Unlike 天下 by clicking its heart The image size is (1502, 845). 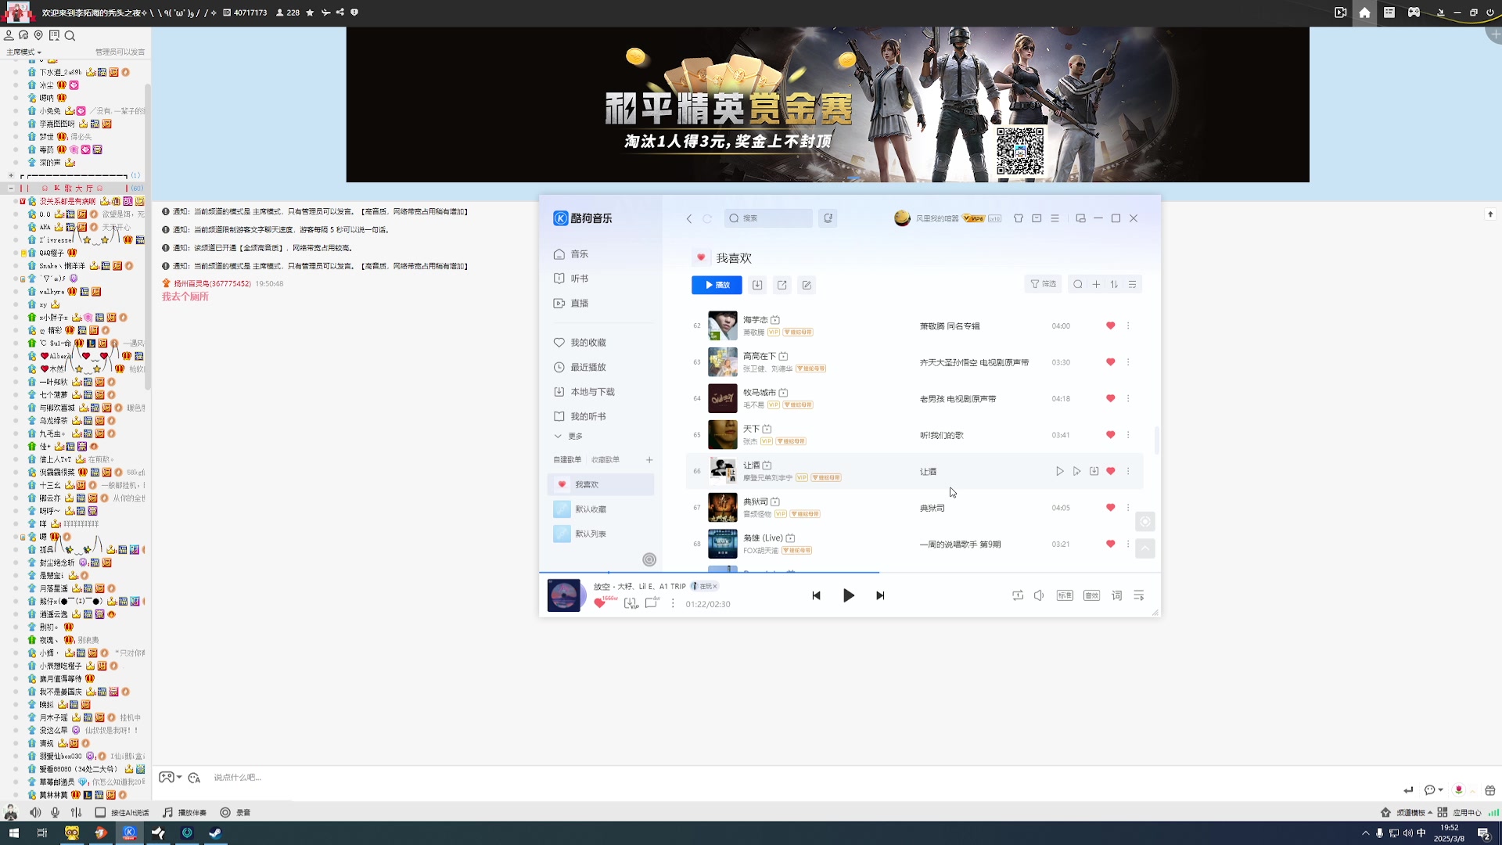[x=1110, y=434]
